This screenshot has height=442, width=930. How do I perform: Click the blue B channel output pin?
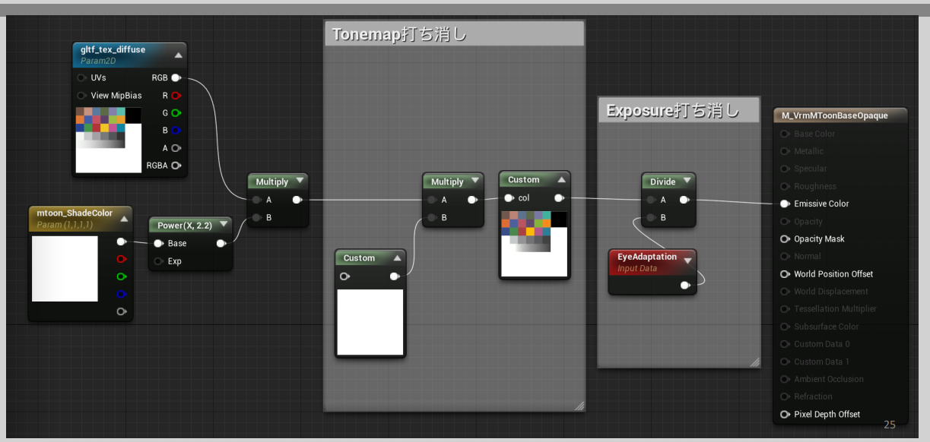pyautogui.click(x=176, y=131)
